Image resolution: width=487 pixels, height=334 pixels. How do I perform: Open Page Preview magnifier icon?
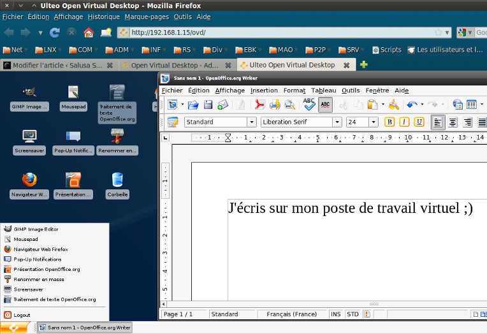(290, 105)
